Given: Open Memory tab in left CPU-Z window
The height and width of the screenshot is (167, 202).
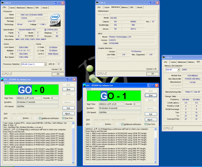Looking at the screenshot, I should 30,8.
